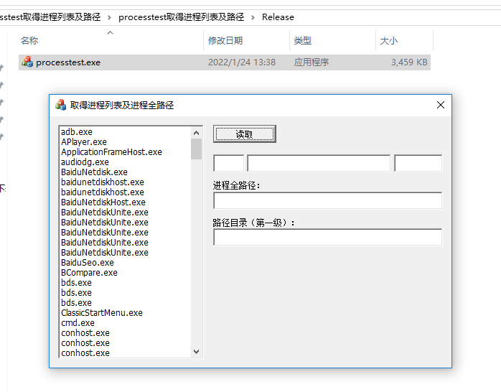Image resolution: width=501 pixels, height=392 pixels.
Task: Select BaiduNetdisk.exe in the process list
Action: coord(94,172)
